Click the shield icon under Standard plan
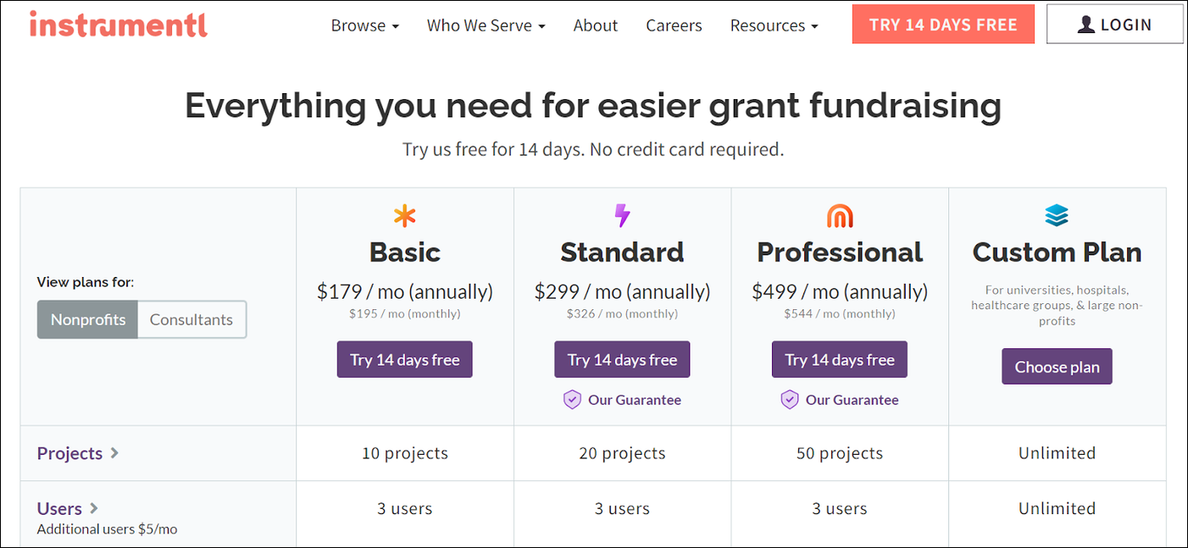This screenshot has width=1188, height=548. coord(572,400)
